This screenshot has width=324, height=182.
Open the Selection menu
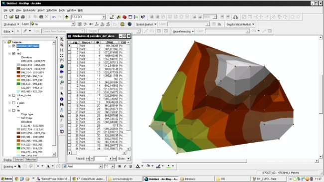(51, 10)
